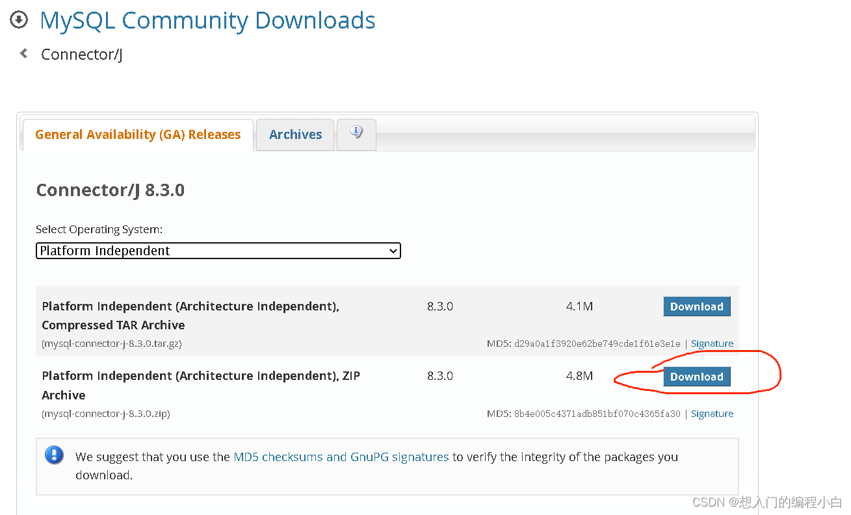Click the blue info icon in the suggestion box
Image resolution: width=851 pixels, height=515 pixels.
54,455
